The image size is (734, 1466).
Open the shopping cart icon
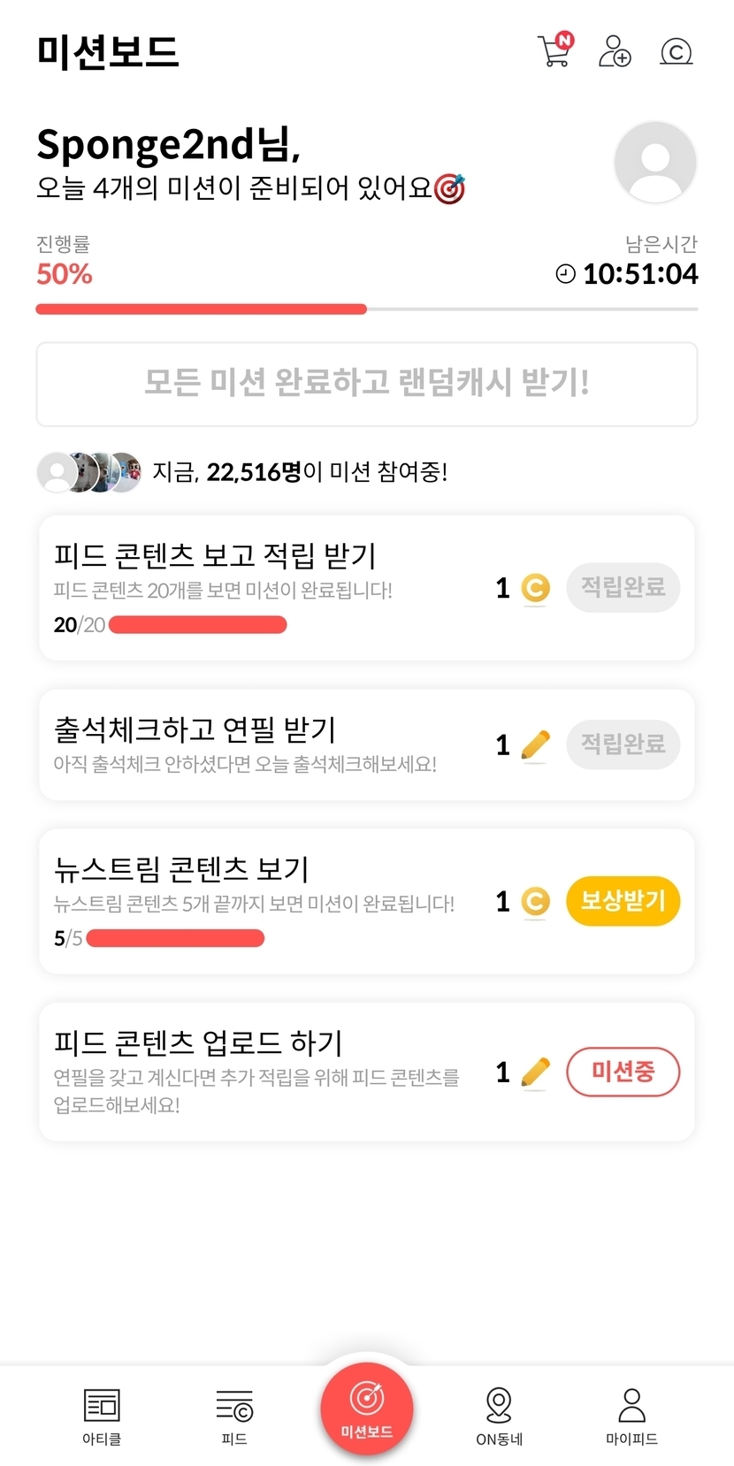pyautogui.click(x=554, y=51)
